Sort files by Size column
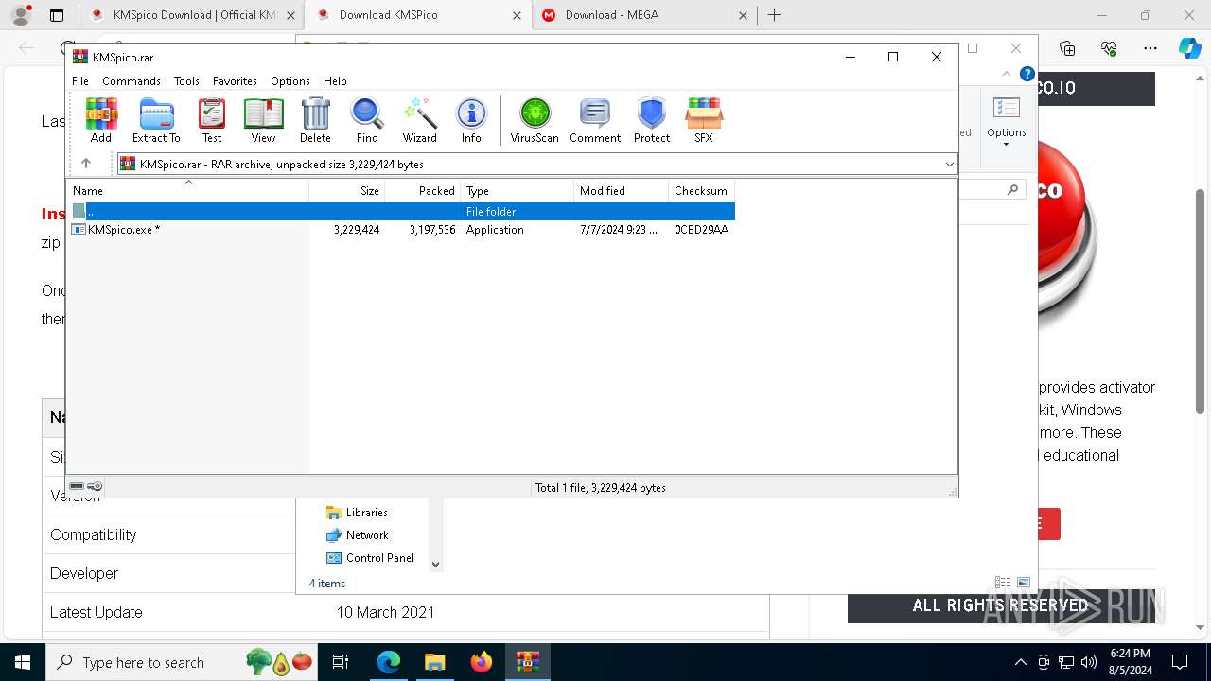 point(347,191)
